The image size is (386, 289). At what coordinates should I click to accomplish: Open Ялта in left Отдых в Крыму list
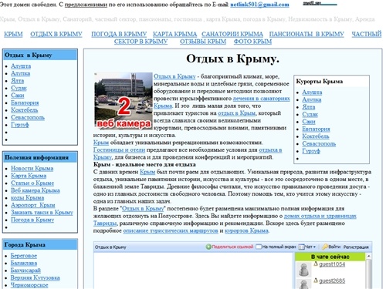tap(17, 81)
